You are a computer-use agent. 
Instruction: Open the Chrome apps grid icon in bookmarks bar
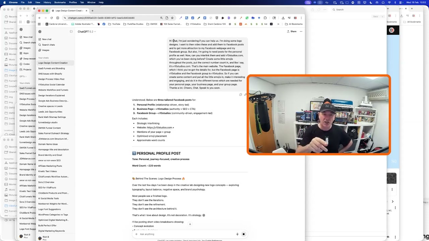tap(39, 24)
